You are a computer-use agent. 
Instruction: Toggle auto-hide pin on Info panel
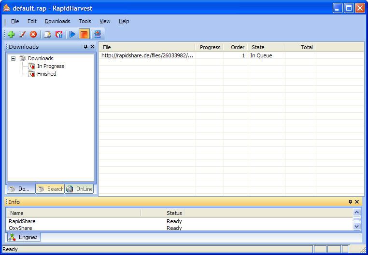[350, 202]
